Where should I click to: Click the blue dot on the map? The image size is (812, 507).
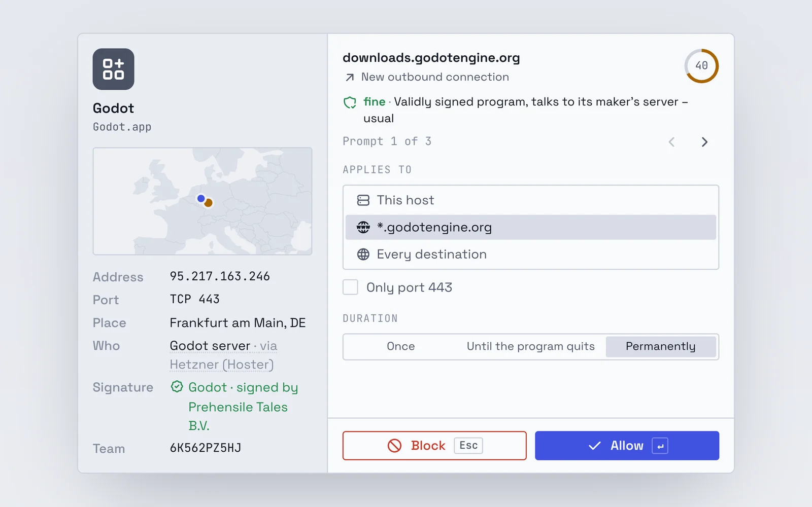(201, 198)
